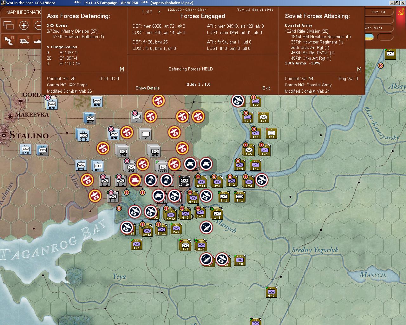The height and width of the screenshot is (325, 406).
Task: Select the Soviet 3=3 cavalry counter near river
Action: tap(247, 117)
